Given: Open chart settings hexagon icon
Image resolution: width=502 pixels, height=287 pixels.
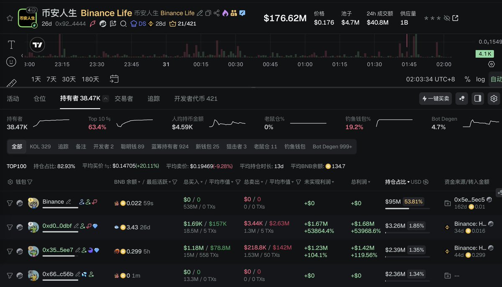Looking at the screenshot, I should coord(492,64).
